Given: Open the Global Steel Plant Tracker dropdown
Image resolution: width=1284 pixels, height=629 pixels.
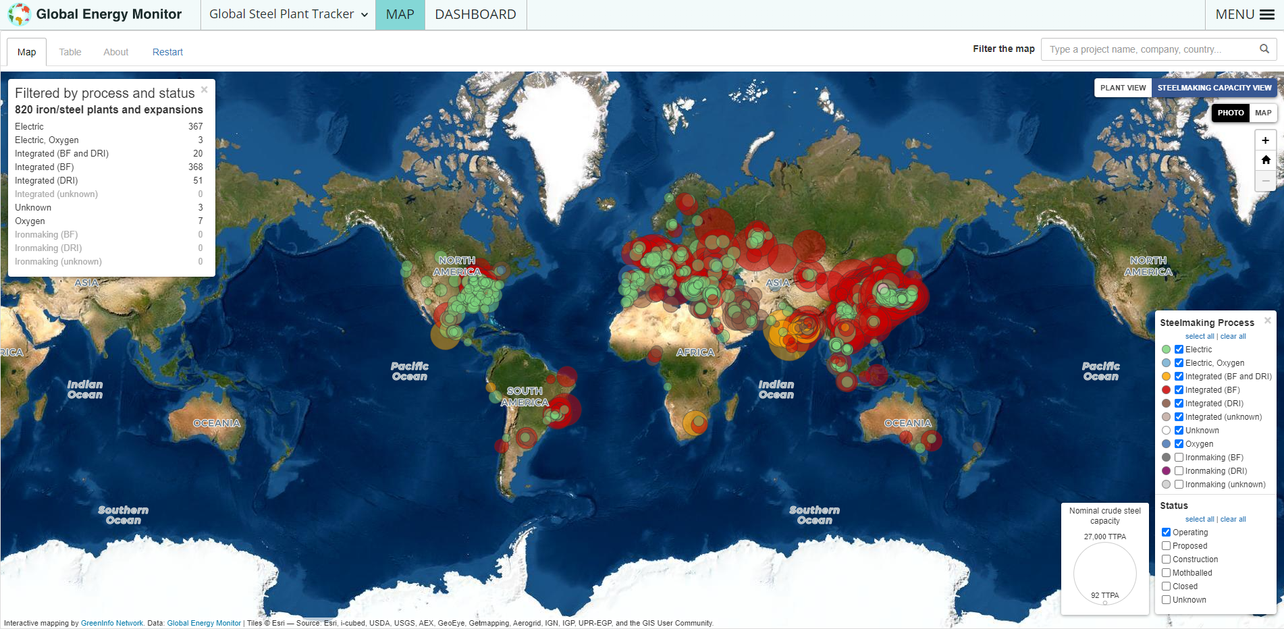Looking at the screenshot, I should pos(288,14).
